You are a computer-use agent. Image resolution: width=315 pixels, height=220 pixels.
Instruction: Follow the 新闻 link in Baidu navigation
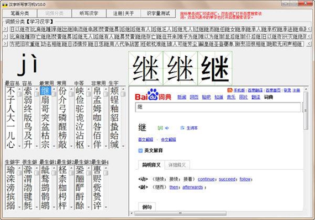pos(182,97)
